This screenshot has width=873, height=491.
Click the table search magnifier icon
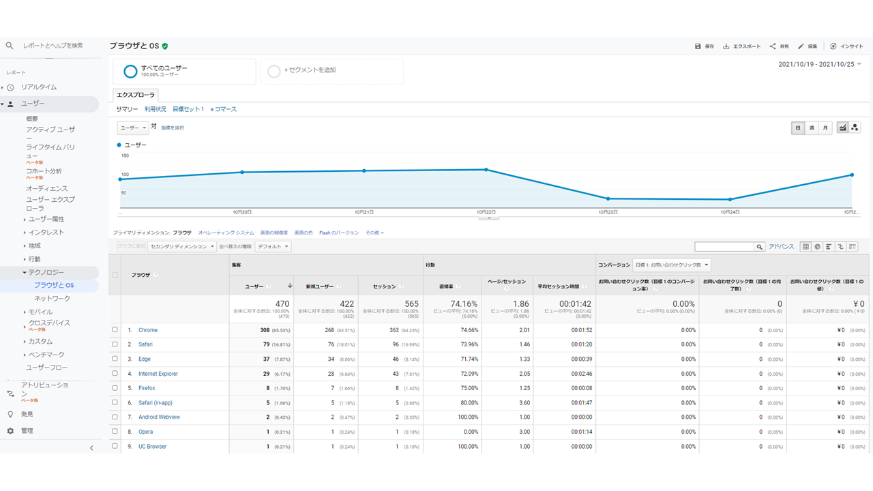point(759,247)
